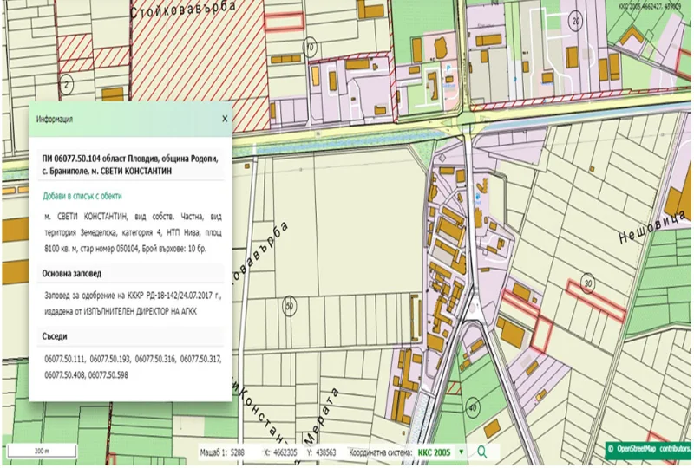Select the circled block marker 30
The width and height of the screenshot is (694, 468).
tap(588, 283)
